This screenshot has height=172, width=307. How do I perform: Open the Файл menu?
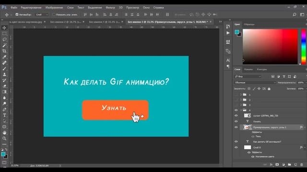coord(14,8)
